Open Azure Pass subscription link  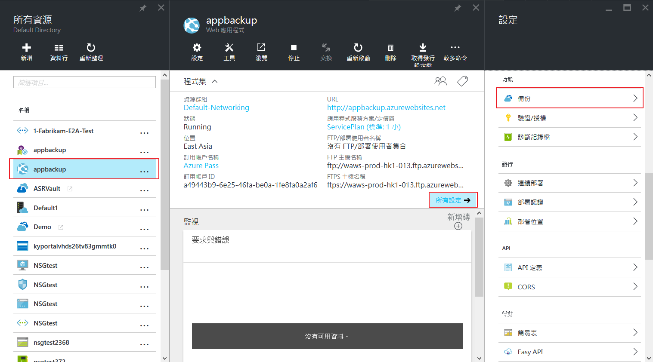[201, 166]
